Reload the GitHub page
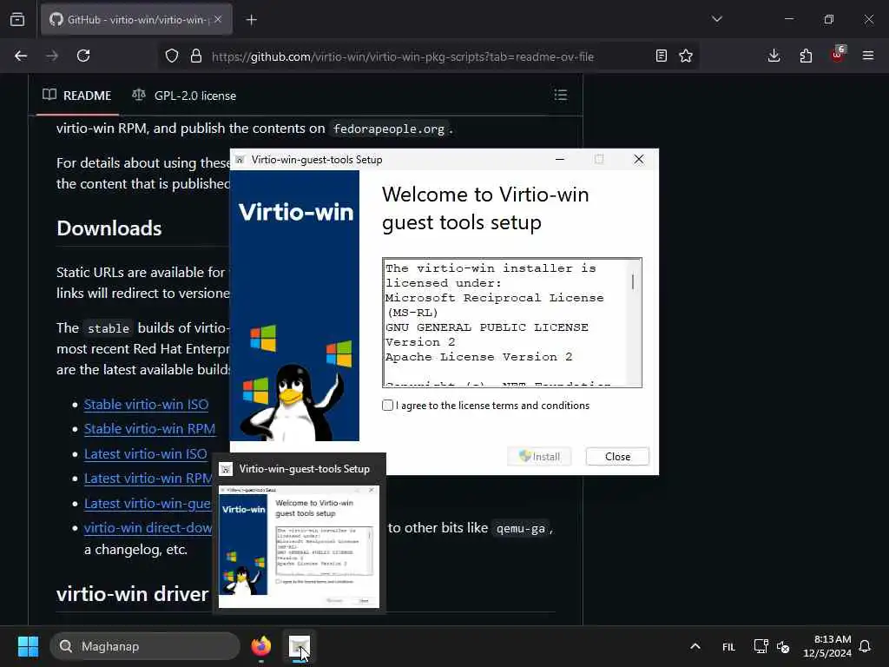The image size is (889, 667). [x=83, y=56]
